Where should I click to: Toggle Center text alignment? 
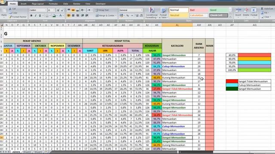(73, 15)
